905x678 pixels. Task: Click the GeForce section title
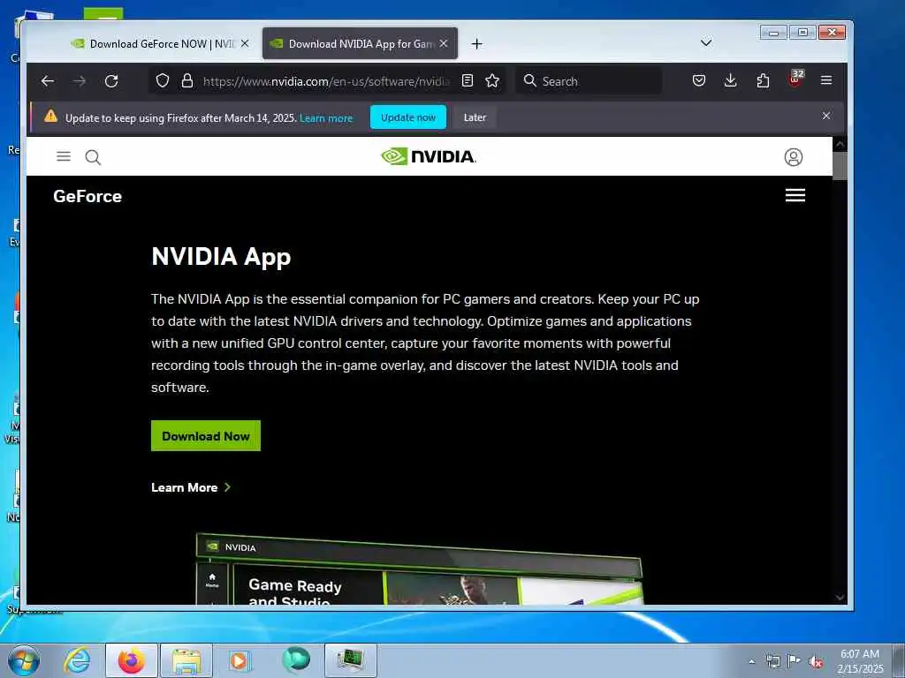pos(87,197)
